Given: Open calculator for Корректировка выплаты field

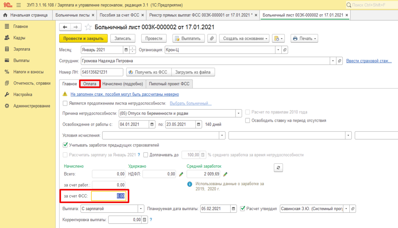Looking at the screenshot, I should (145, 220).
